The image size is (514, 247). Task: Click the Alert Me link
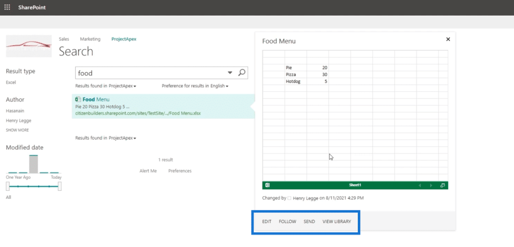(148, 171)
